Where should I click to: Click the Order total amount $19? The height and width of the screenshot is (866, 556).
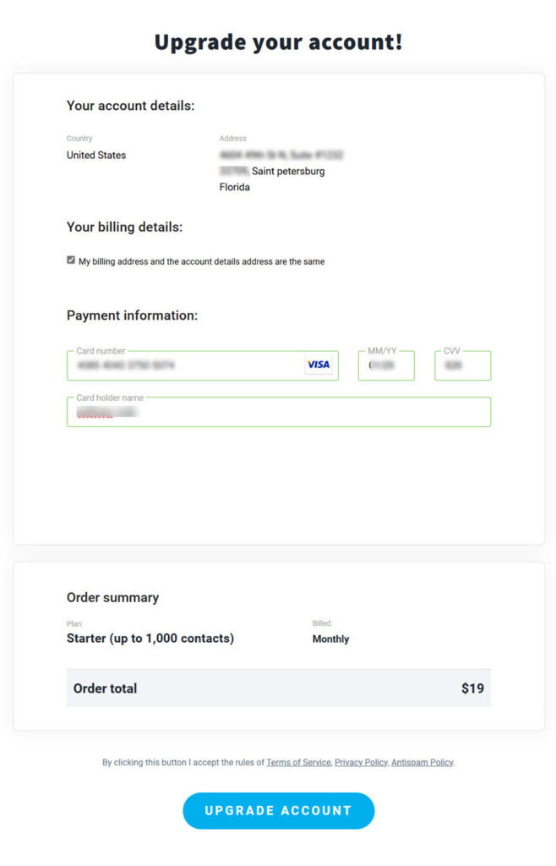click(472, 688)
